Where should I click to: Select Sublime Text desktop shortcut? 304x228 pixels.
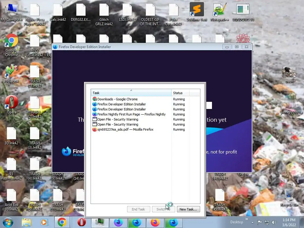point(197,12)
